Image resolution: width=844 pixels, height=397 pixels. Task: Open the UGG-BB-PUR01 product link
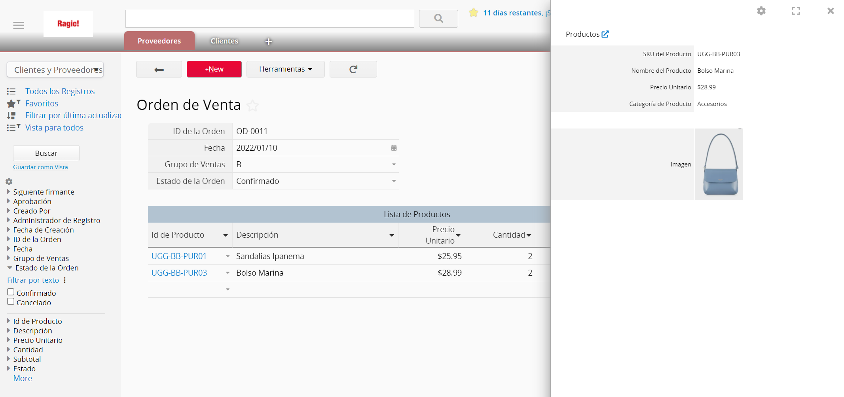point(179,256)
